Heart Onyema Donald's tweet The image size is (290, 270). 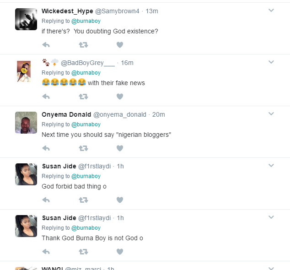click(120, 148)
